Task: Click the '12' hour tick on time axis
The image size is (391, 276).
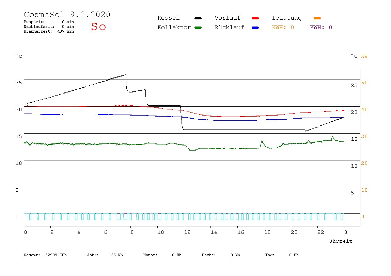Action: tap(187, 232)
